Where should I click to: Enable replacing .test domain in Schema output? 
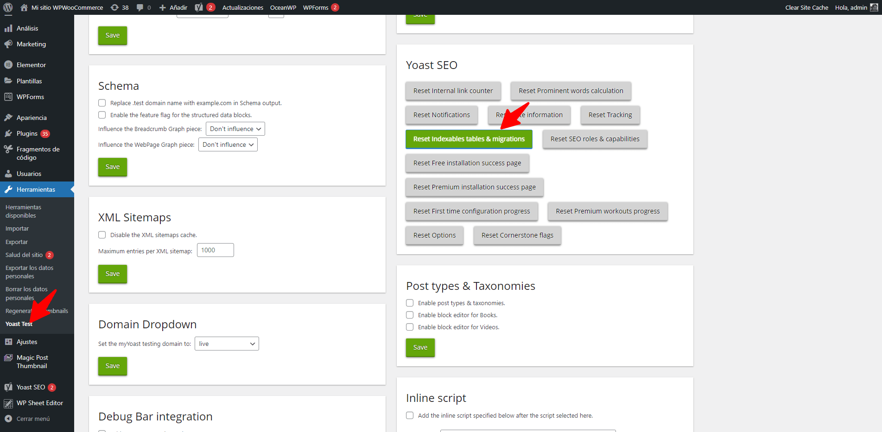point(102,103)
